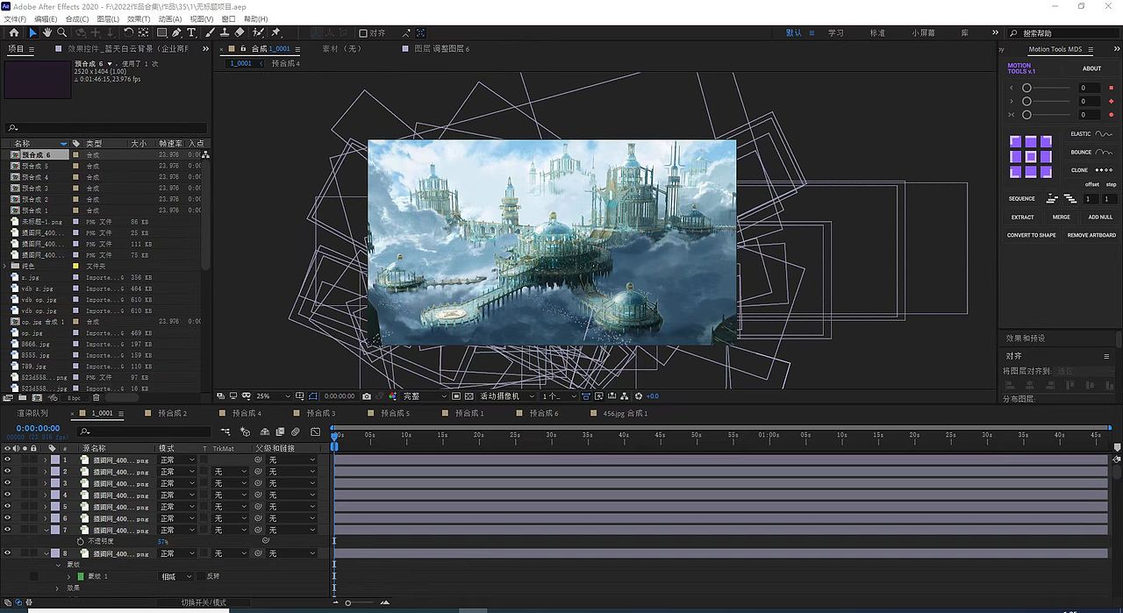Click the CONVERT TO SHAPE button
Viewport: 1123px width, 613px height.
tap(1032, 235)
